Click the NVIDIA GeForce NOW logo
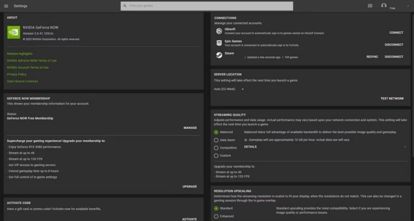Screen dimensions: 414x221 pos(13,32)
